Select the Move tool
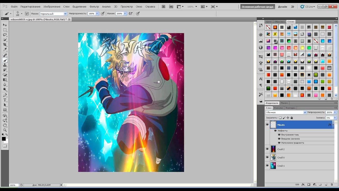This screenshot has height=191, width=339. point(5,25)
